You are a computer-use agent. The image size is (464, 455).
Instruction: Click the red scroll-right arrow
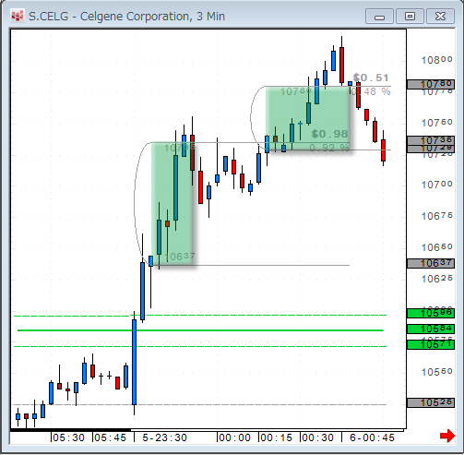tap(447, 436)
